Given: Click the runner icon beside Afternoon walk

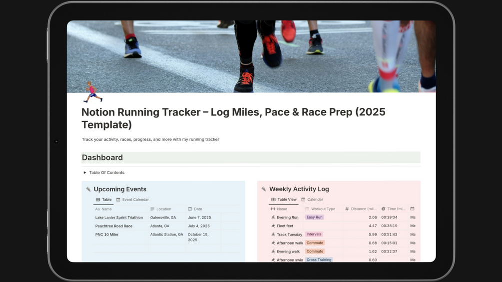Looking at the screenshot, I should (273, 243).
